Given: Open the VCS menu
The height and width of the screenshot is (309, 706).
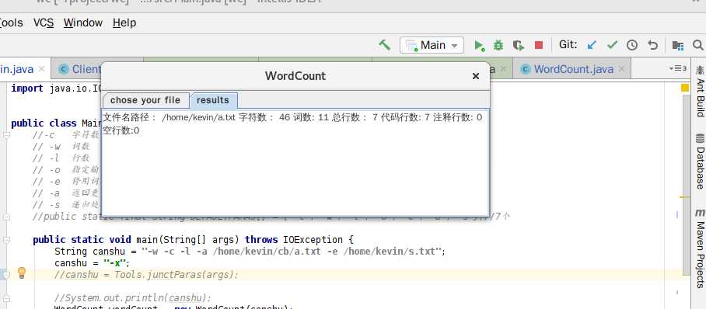Looking at the screenshot, I should 44,23.
